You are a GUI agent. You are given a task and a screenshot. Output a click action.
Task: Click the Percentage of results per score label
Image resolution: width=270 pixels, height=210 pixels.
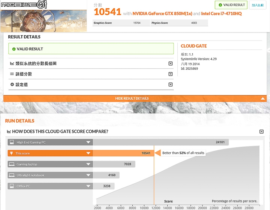point(234,201)
